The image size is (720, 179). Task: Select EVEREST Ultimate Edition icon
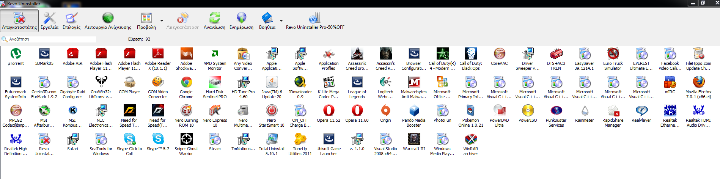[641, 54]
